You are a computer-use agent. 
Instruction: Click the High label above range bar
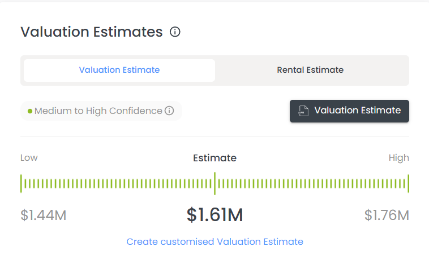click(x=398, y=158)
